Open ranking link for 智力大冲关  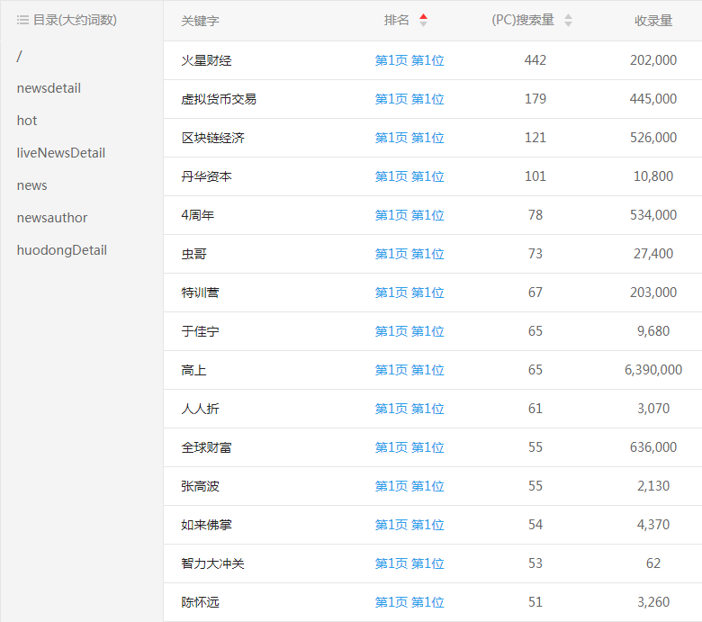409,563
